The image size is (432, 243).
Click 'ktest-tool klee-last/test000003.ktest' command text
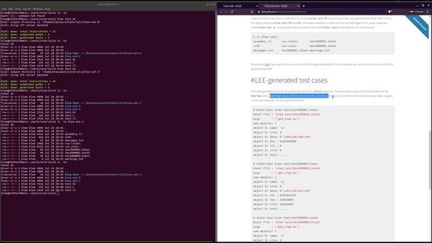[x=286, y=217]
